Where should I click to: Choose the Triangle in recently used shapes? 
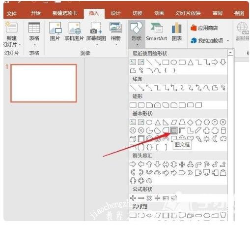click(x=190, y=63)
